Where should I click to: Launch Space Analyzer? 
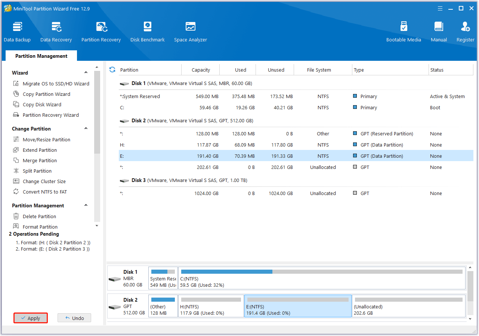click(x=191, y=32)
